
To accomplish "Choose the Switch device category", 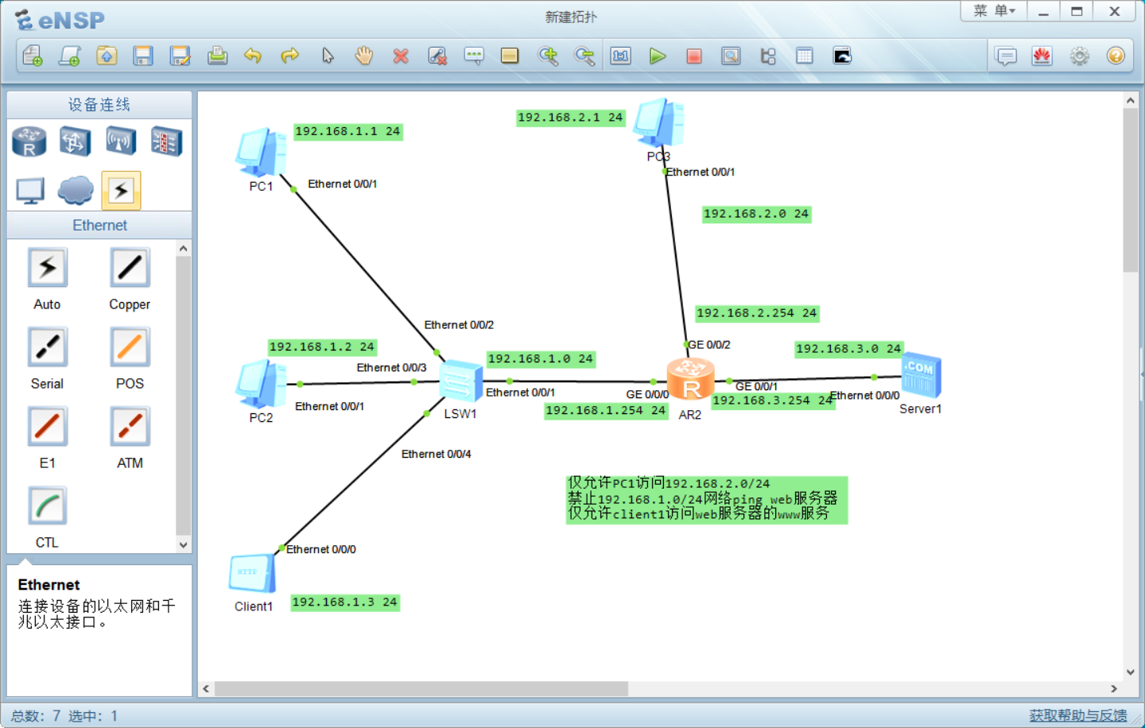I will pyautogui.click(x=74, y=141).
